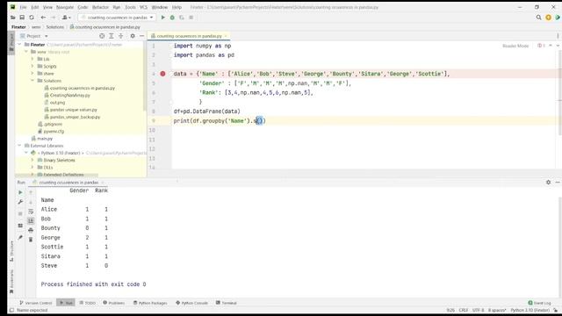Viewport: 562px width, 316px height.
Task: Click the Run with Coverage toolbar icon
Action: [182, 18]
